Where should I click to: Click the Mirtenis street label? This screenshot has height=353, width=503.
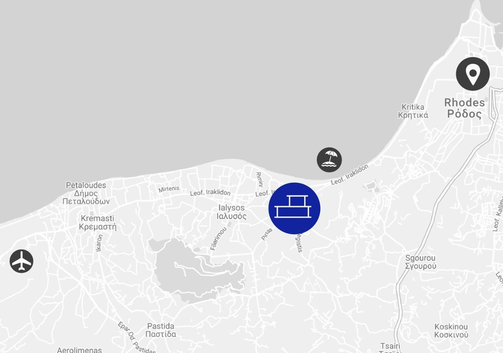pyautogui.click(x=169, y=189)
